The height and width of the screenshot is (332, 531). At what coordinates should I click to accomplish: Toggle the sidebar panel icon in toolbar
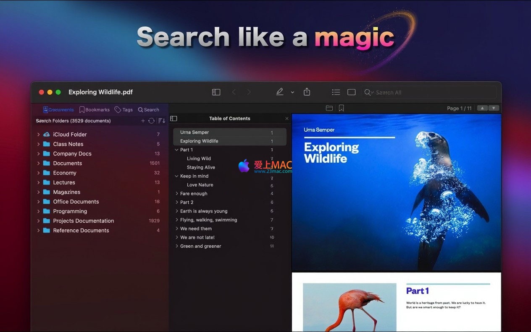(216, 92)
